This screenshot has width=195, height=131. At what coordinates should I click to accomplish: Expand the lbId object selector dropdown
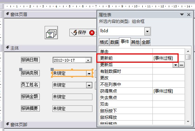click(147, 31)
